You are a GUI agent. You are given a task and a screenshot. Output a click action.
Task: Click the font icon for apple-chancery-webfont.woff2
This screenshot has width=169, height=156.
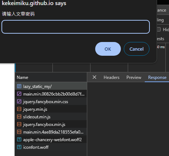19,139
